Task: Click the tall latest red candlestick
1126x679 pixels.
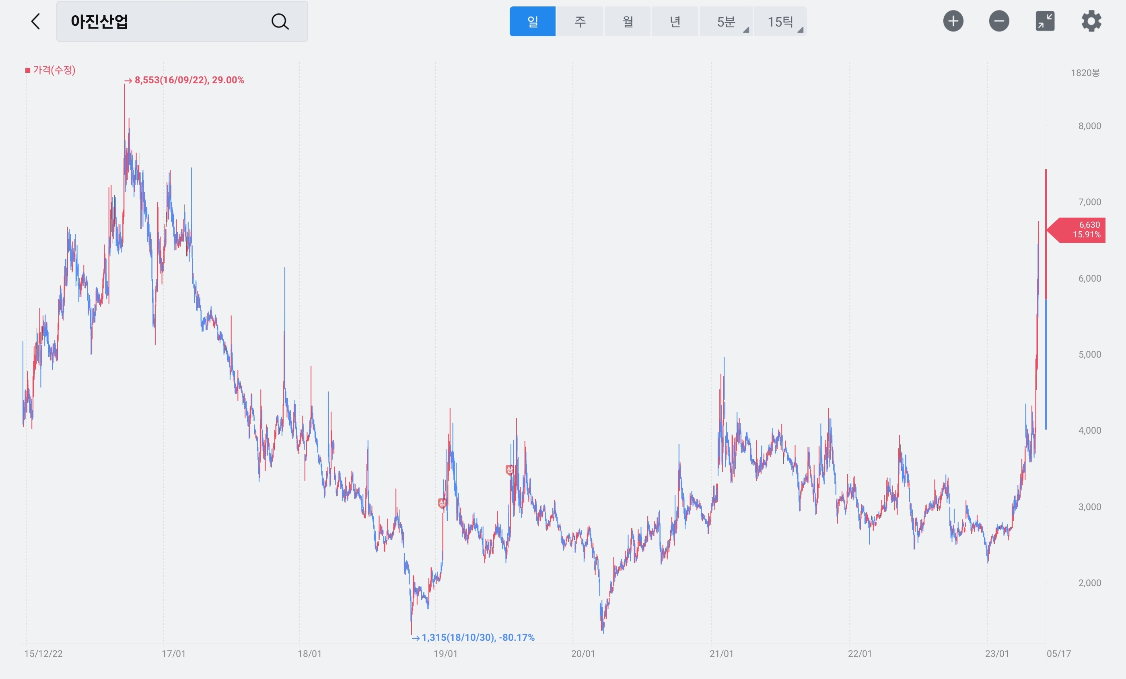Action: pos(1046,234)
